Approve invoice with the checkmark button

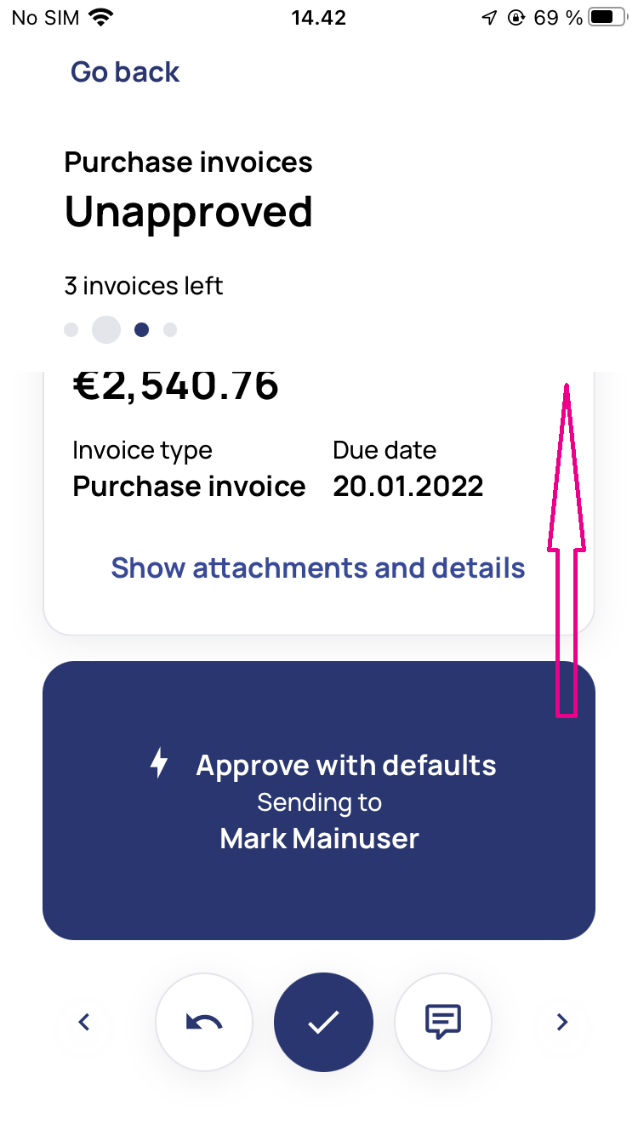click(323, 1022)
